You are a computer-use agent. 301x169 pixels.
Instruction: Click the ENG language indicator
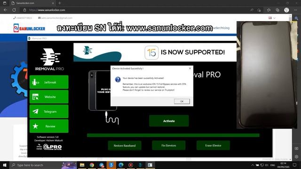(x=273, y=165)
